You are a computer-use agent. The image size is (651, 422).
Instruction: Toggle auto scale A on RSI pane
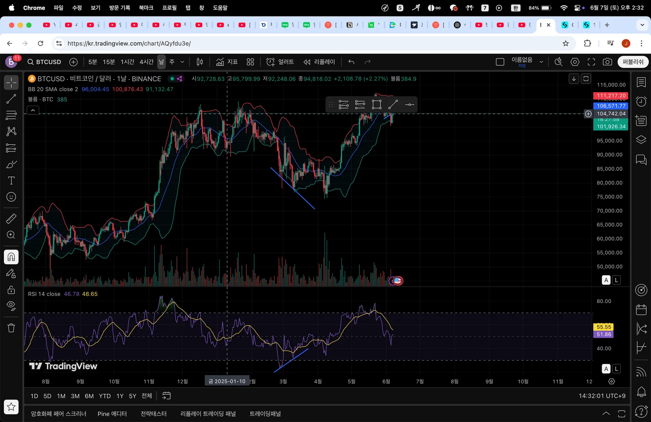[x=606, y=368]
